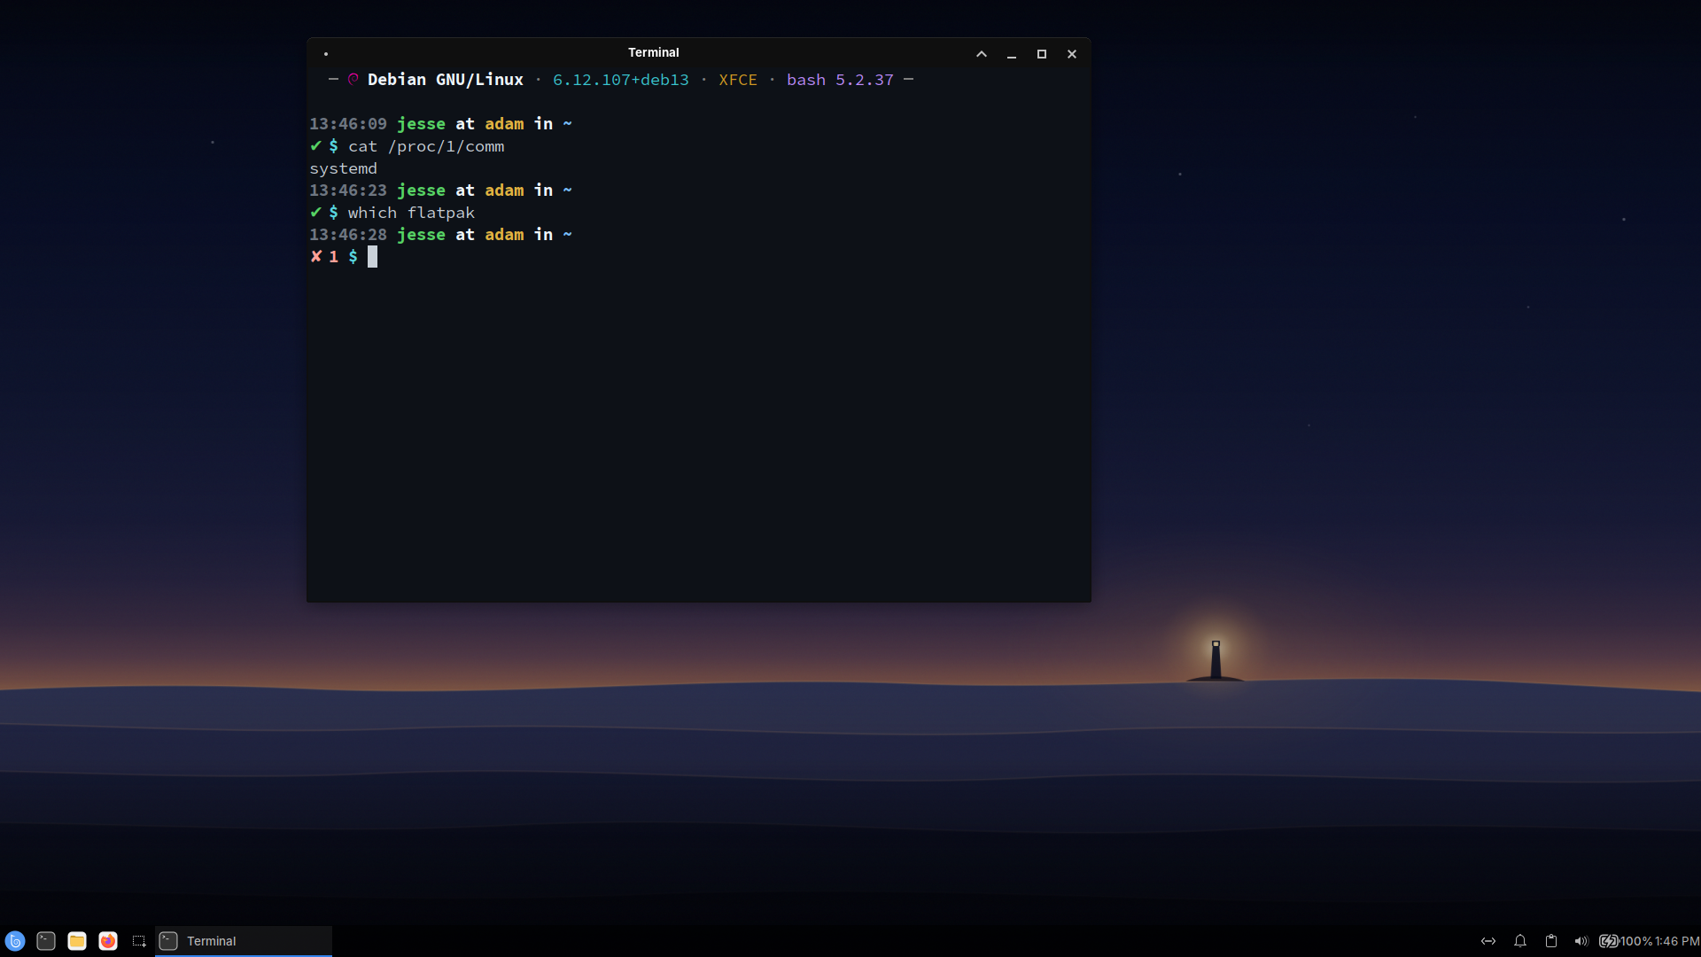The width and height of the screenshot is (1701, 957).
Task: Click the 13:46:28 timestamp in prompt
Action: click(x=348, y=235)
